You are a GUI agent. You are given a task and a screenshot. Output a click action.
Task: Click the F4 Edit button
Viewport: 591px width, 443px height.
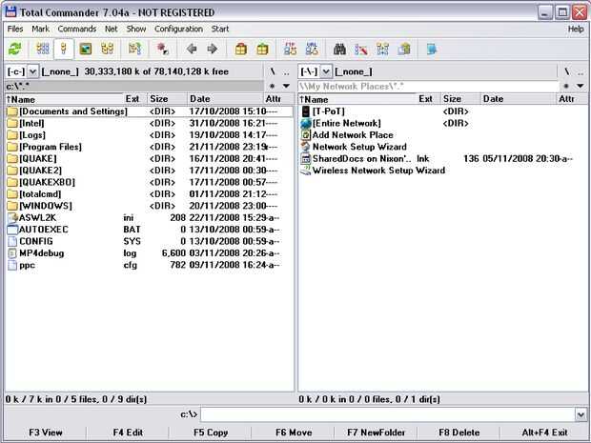coord(128,433)
